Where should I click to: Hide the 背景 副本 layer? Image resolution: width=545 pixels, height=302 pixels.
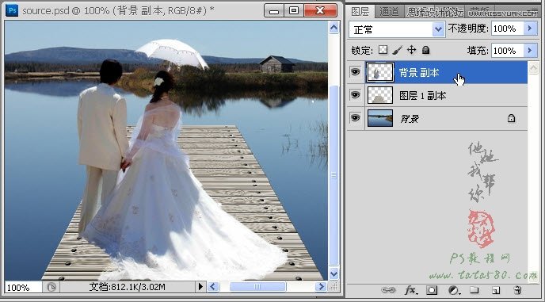click(x=355, y=72)
